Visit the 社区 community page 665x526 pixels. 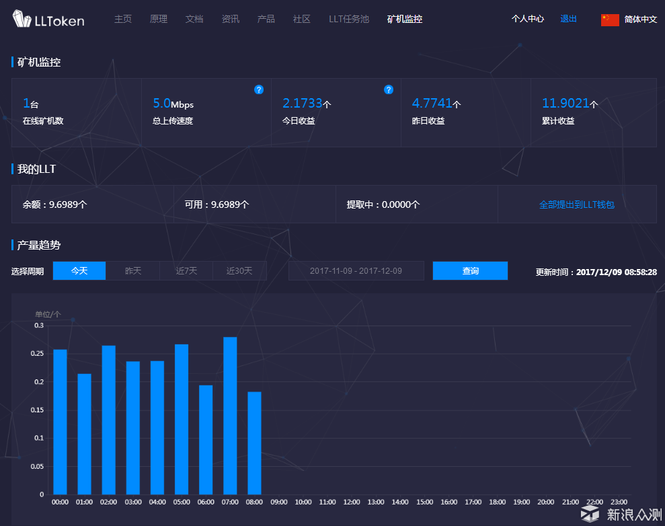[x=302, y=19]
